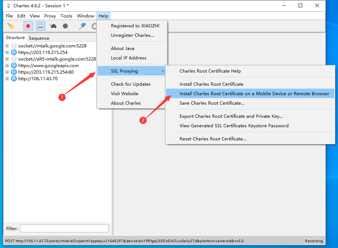This screenshot has width=338, height=248.
Task: Expand the https://203.119.215.254:80 node
Action: click(7, 72)
